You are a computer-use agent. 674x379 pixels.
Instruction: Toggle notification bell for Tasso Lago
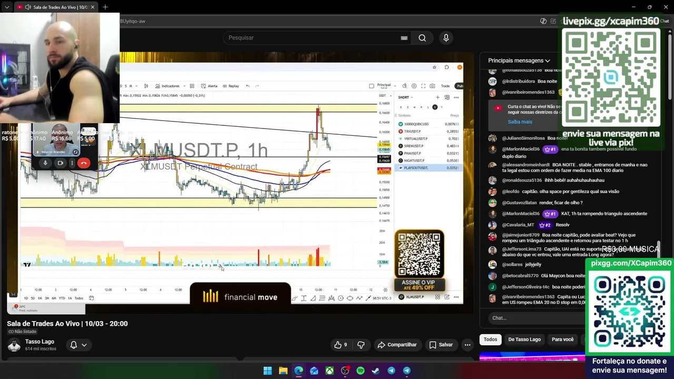coord(74,345)
